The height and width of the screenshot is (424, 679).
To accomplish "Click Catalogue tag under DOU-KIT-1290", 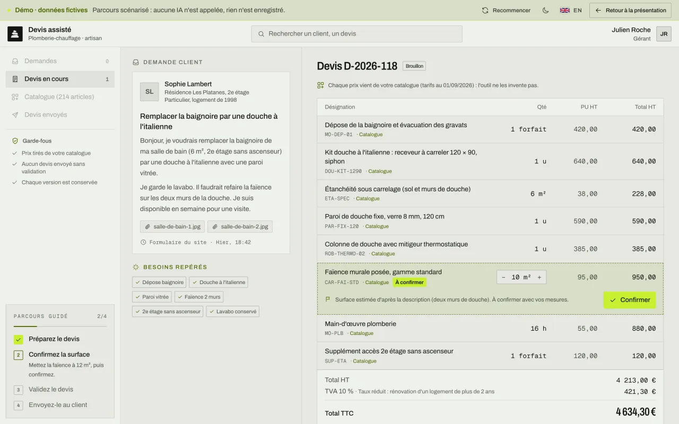I will pos(380,171).
